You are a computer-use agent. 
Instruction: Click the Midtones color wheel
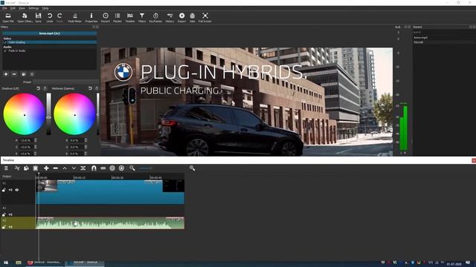(74, 114)
